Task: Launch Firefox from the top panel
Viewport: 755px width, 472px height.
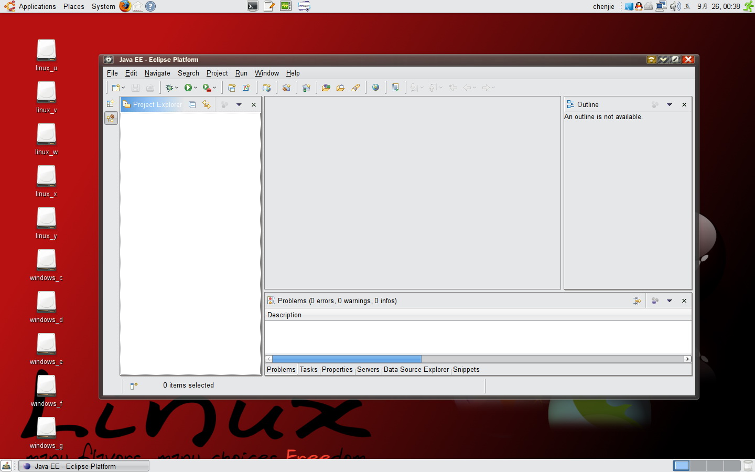Action: click(x=125, y=6)
